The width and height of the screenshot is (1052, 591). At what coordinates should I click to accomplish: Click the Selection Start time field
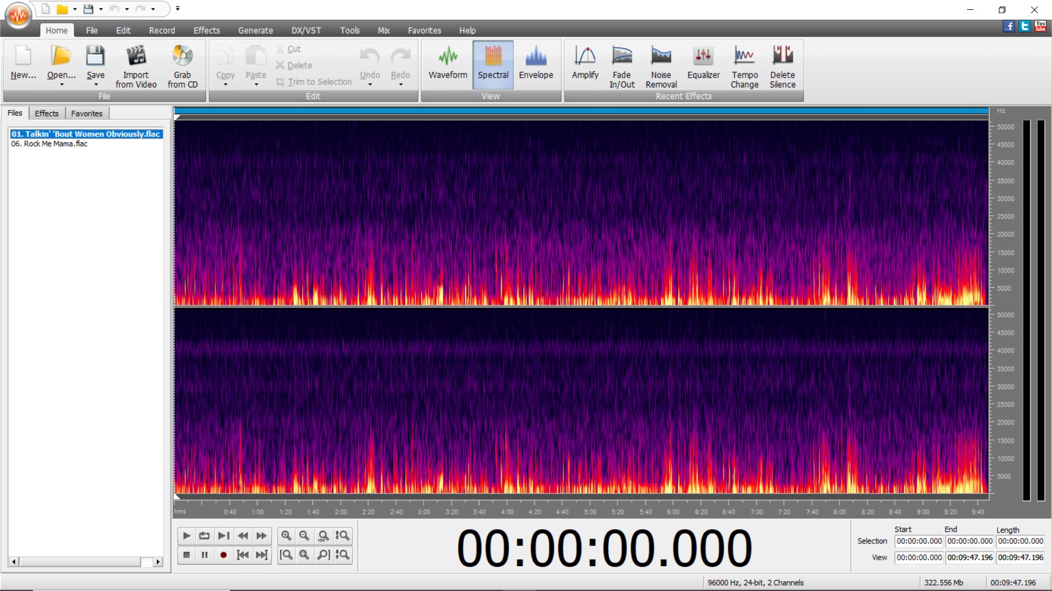tap(919, 541)
